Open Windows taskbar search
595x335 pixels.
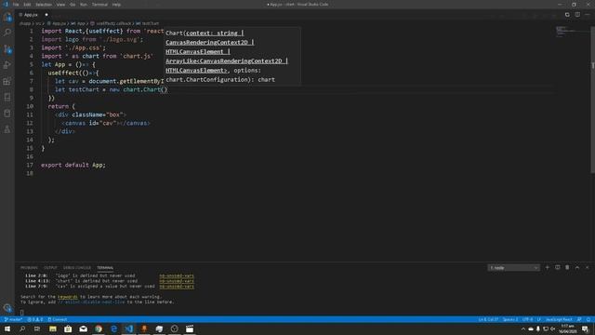click(x=22, y=328)
